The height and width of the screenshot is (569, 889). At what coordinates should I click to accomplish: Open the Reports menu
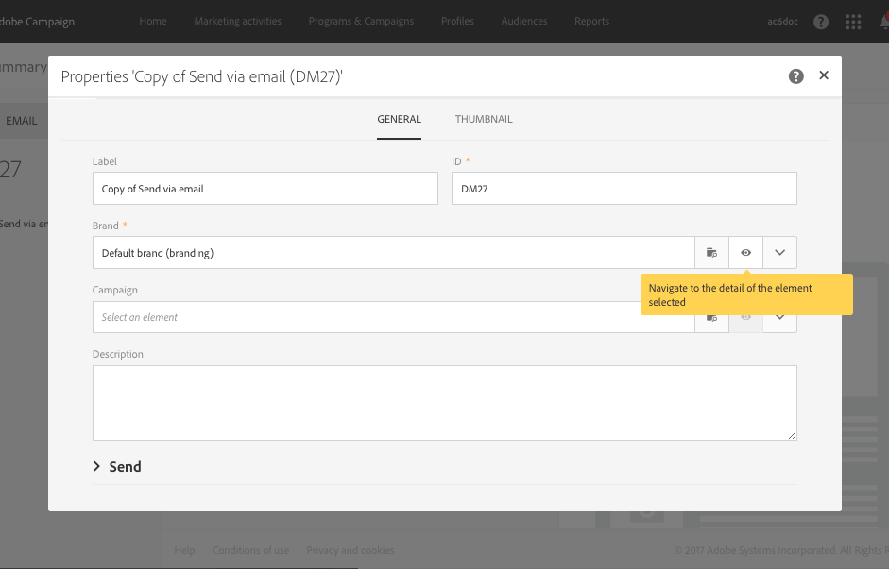click(x=591, y=22)
